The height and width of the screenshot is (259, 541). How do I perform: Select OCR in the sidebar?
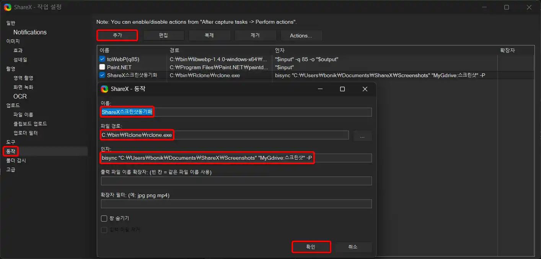coord(20,96)
